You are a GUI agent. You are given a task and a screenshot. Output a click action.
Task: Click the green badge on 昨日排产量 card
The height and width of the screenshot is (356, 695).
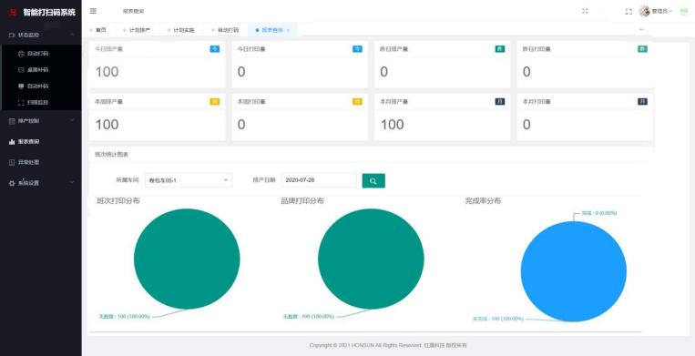tap(500, 49)
